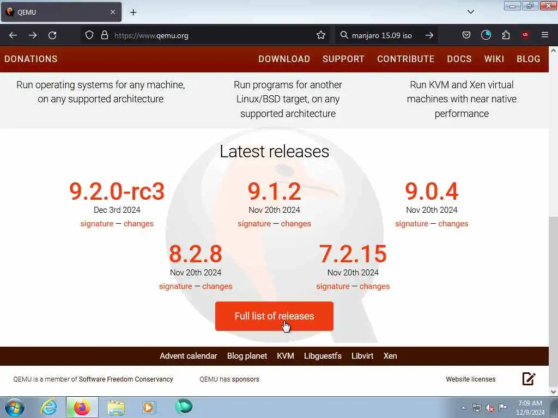View changes for 9.1.2
Screen dimensions: 558x418
coord(296,224)
